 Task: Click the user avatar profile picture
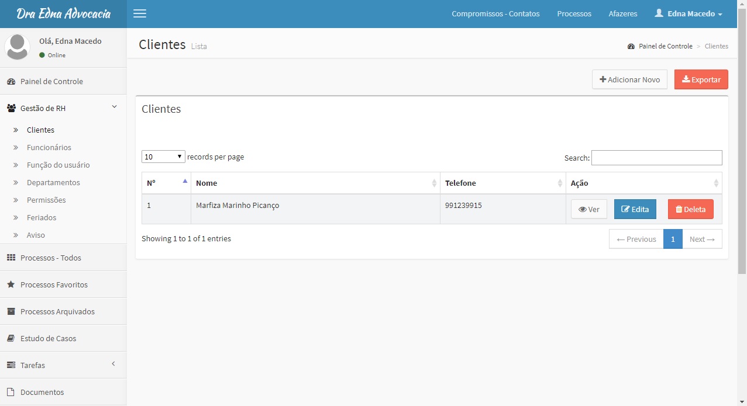(x=18, y=47)
